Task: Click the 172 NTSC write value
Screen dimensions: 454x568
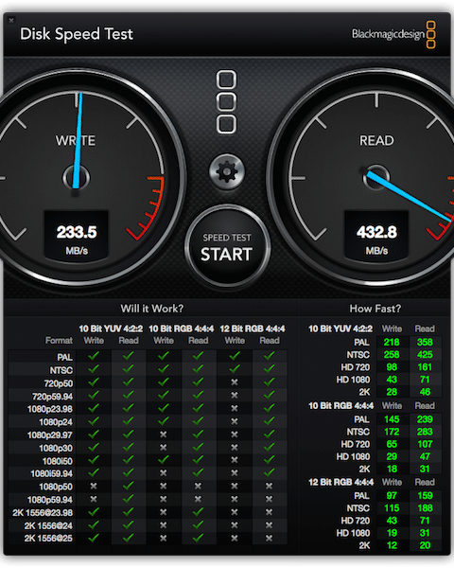Action: tap(392, 432)
